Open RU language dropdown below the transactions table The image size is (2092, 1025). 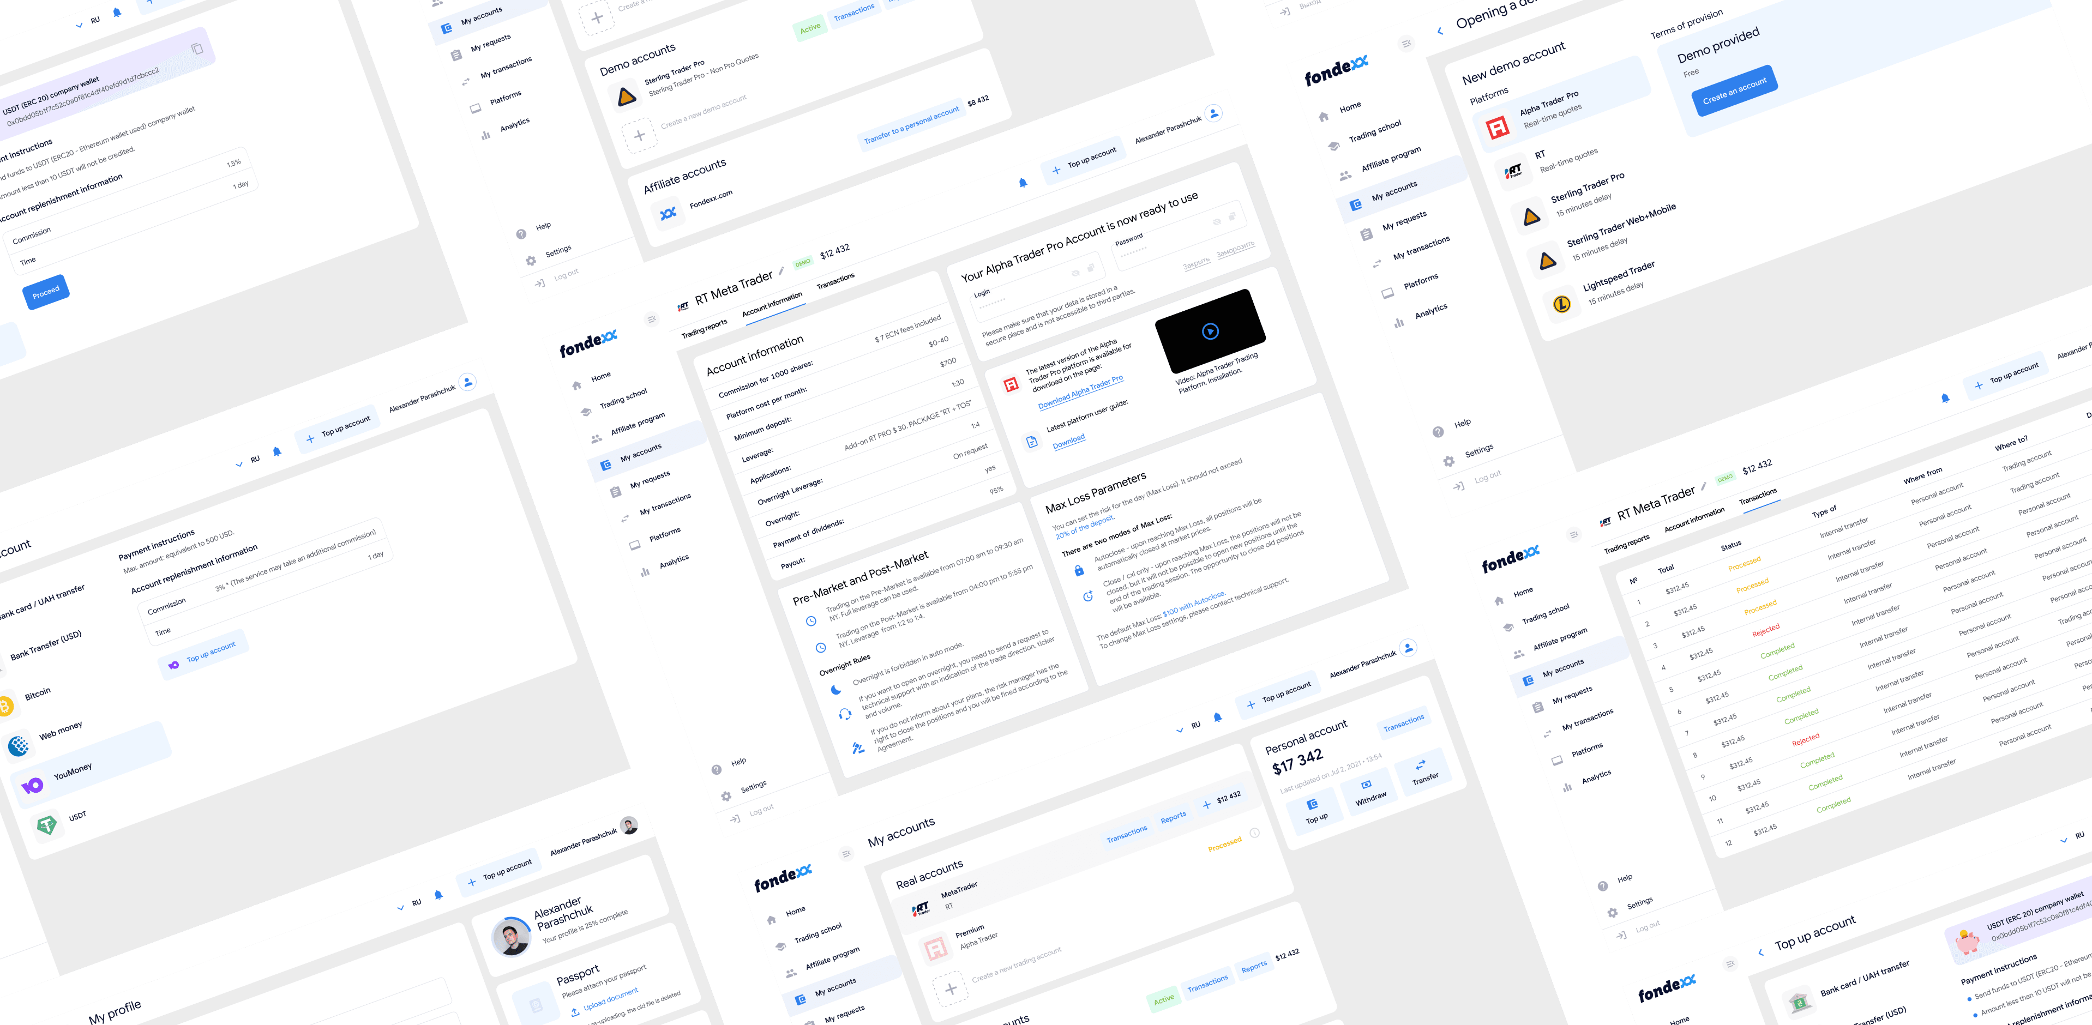(2072, 837)
